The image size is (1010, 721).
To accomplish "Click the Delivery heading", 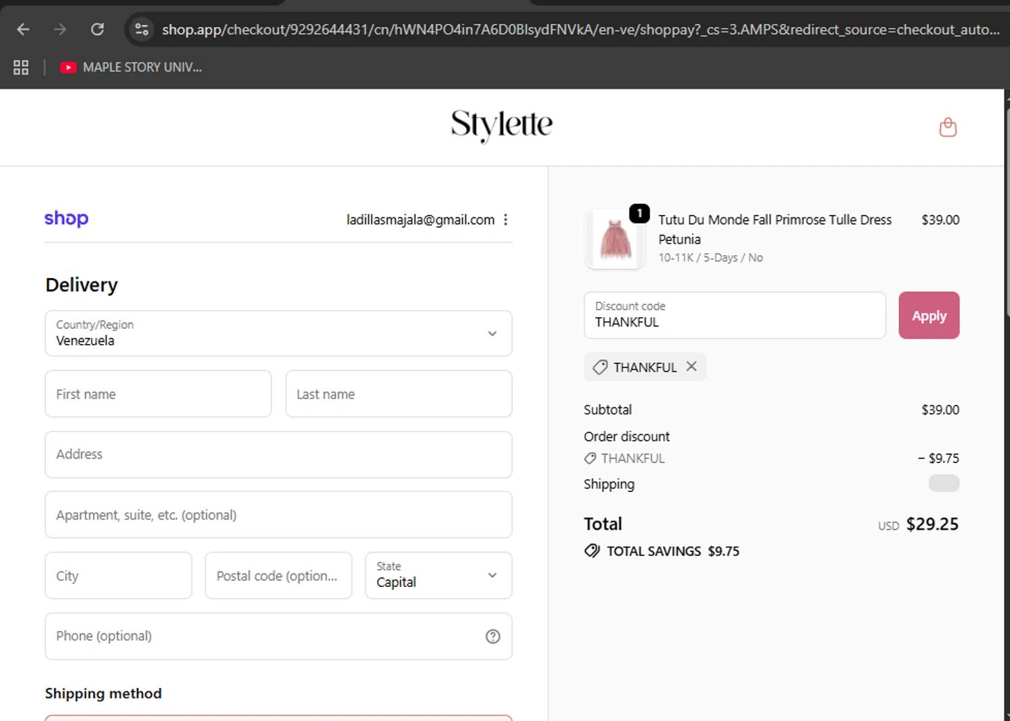I will click(x=81, y=285).
